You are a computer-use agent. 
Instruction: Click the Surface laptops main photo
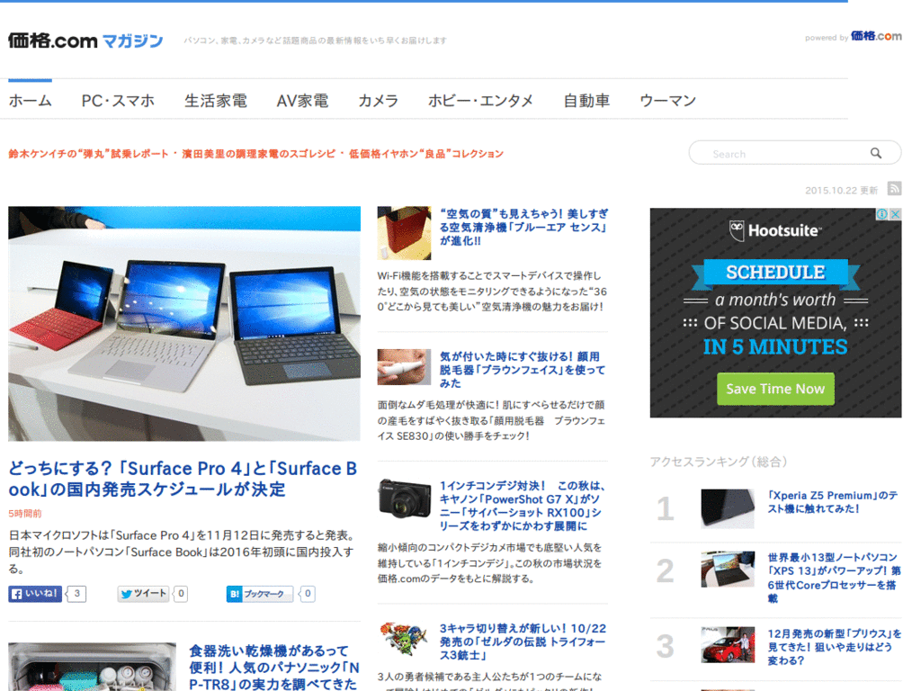click(184, 324)
